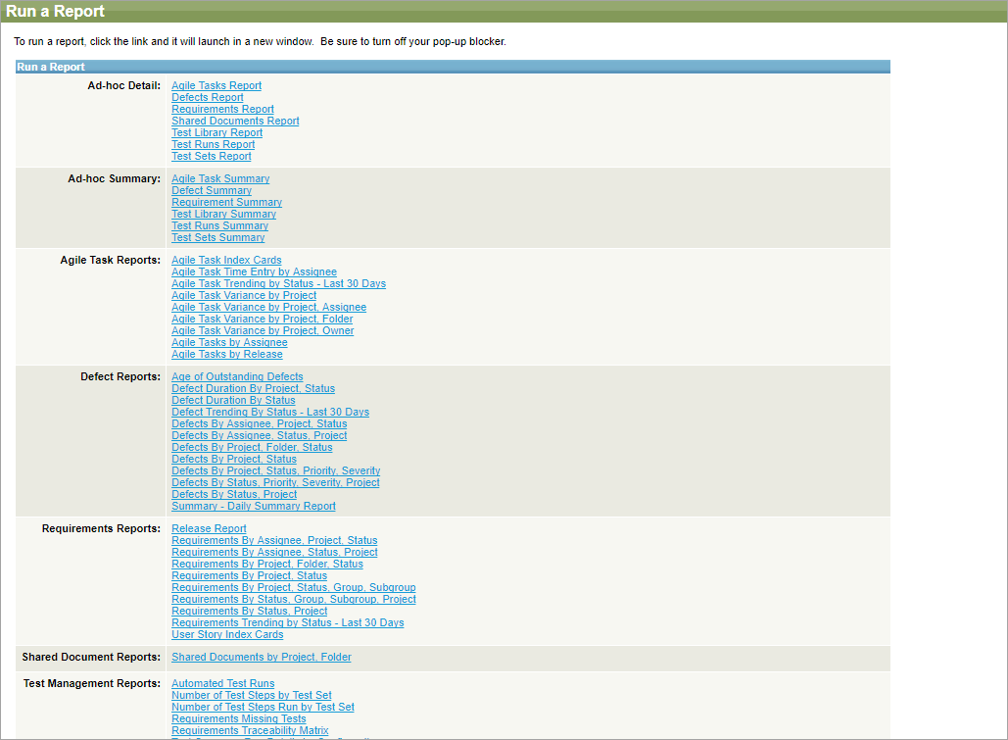
Task: Open Requirements Missing Tests report
Action: click(239, 719)
